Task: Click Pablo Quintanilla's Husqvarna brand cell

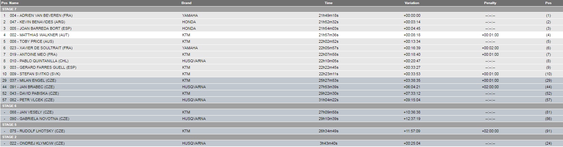Action: tap(194, 61)
